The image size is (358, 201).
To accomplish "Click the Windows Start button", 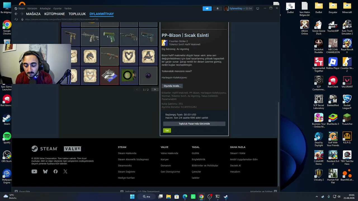I will point(132,197).
